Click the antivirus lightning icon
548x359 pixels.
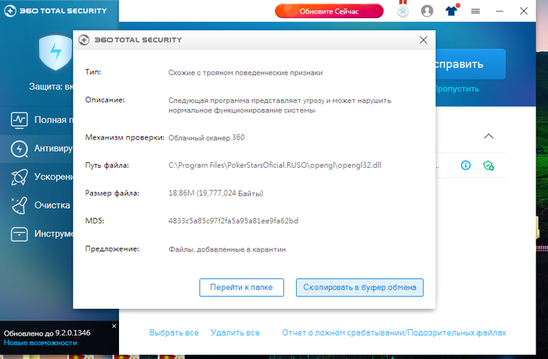point(20,149)
